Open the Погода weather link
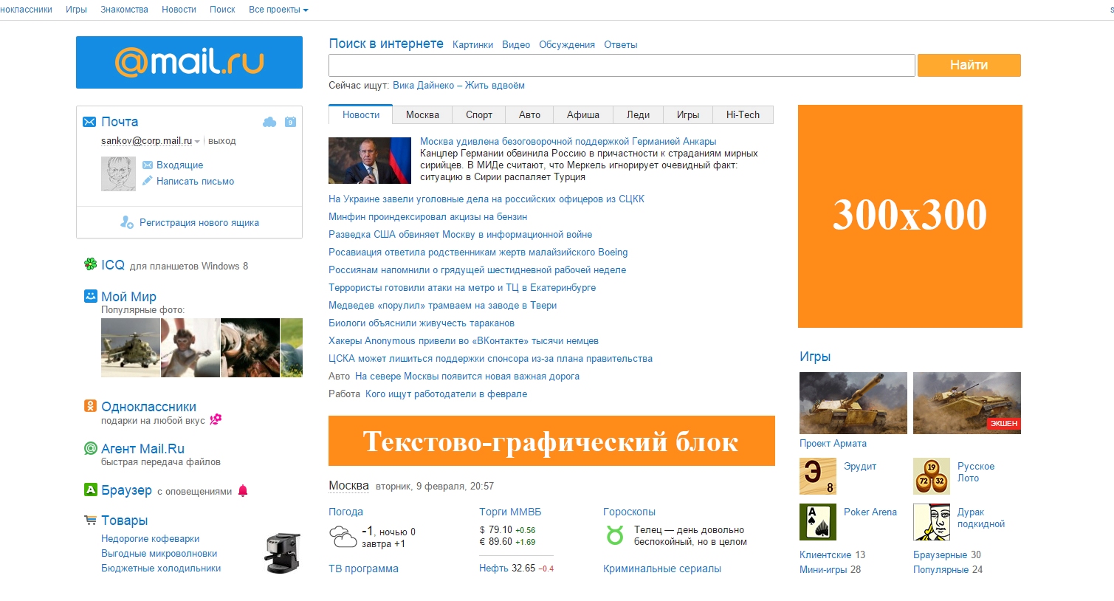1114x601 pixels. click(x=345, y=512)
